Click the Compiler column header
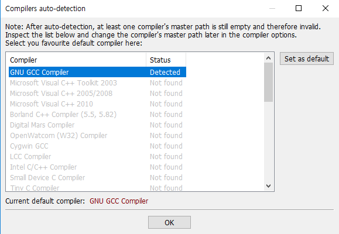The width and height of the screenshot is (339, 234). click(x=77, y=60)
